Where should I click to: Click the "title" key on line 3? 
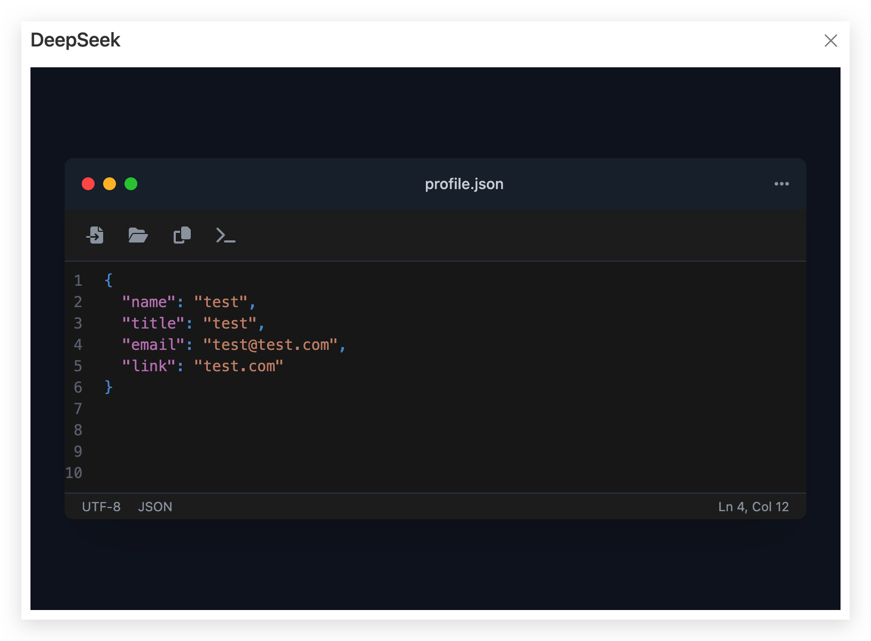tap(153, 323)
